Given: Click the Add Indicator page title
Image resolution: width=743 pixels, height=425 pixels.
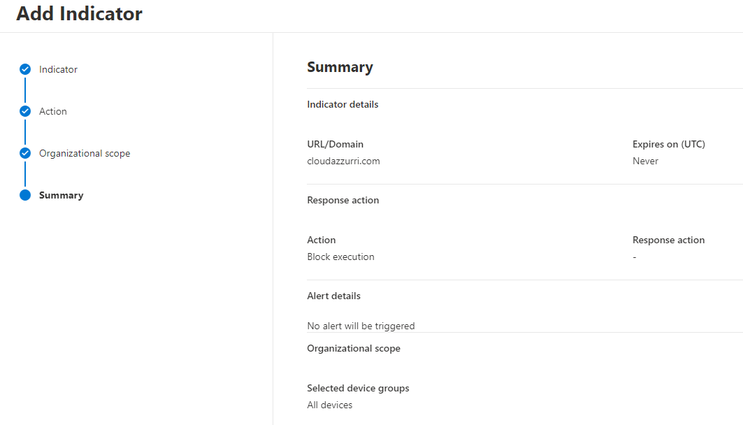Looking at the screenshot, I should pyautogui.click(x=78, y=13).
